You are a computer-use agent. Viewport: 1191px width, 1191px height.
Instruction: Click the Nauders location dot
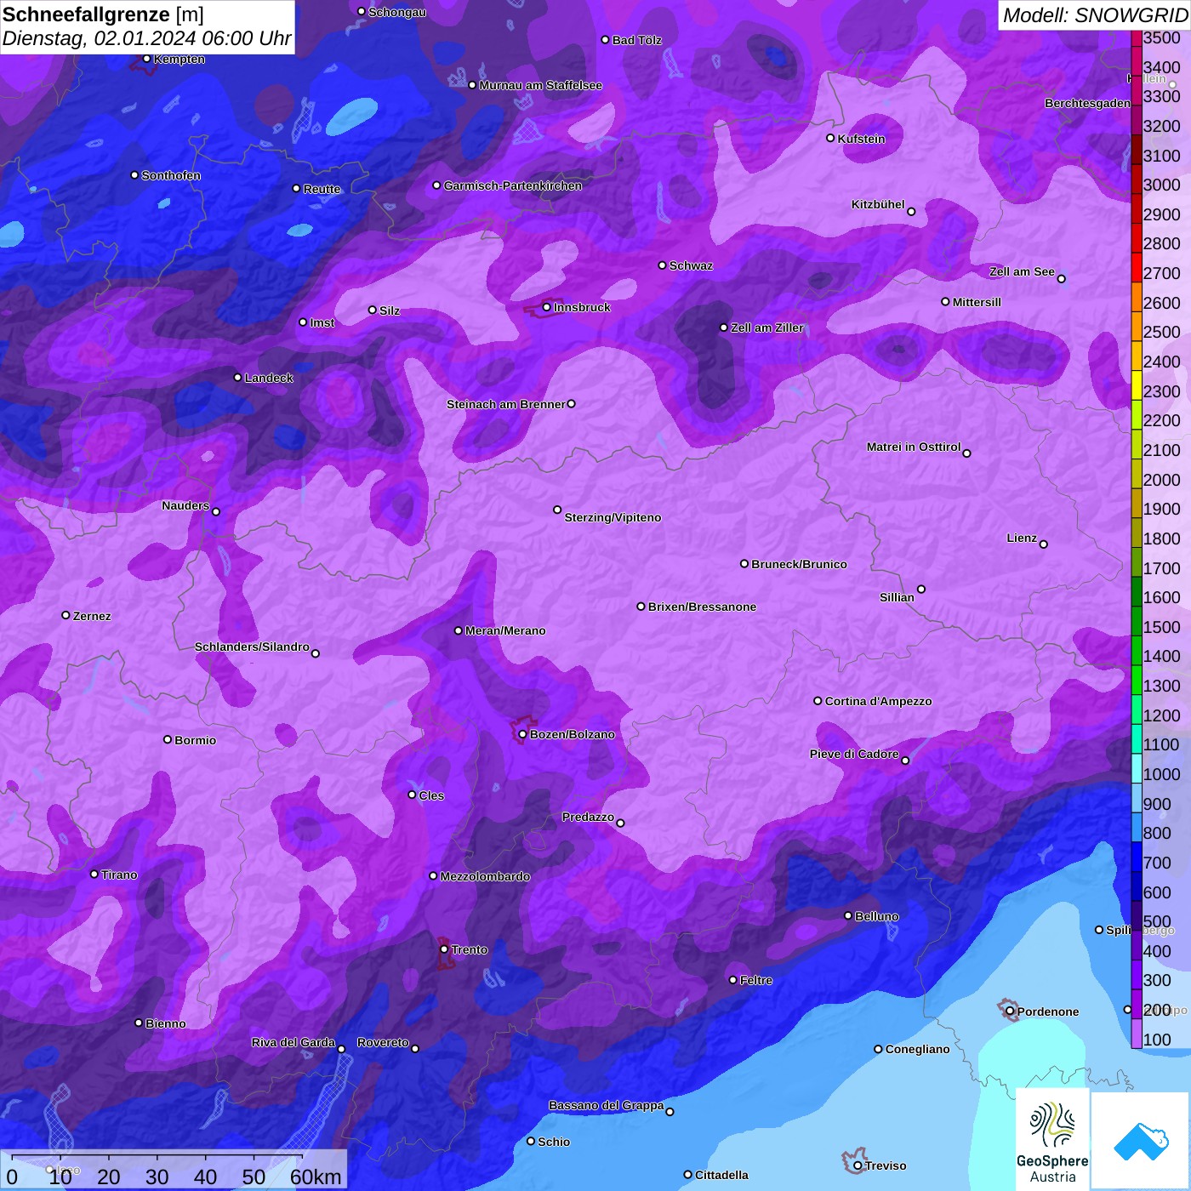pyautogui.click(x=216, y=511)
